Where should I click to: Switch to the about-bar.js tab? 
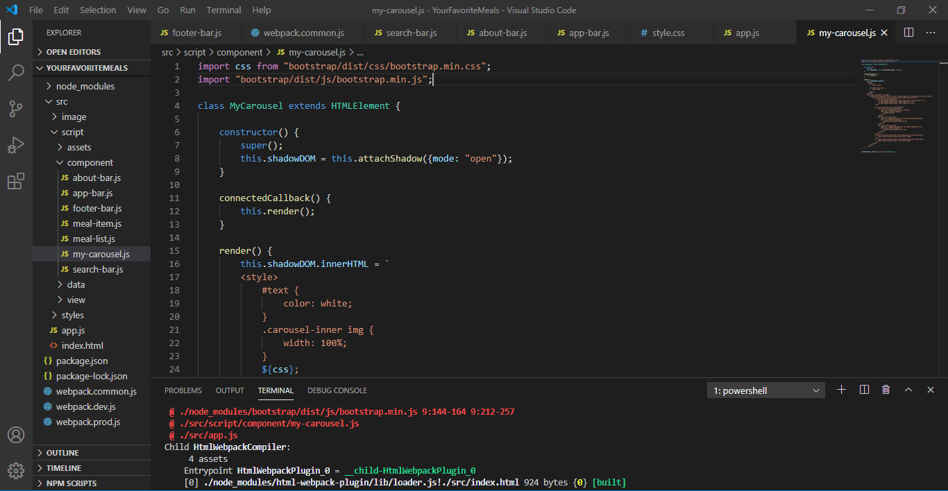tap(502, 33)
